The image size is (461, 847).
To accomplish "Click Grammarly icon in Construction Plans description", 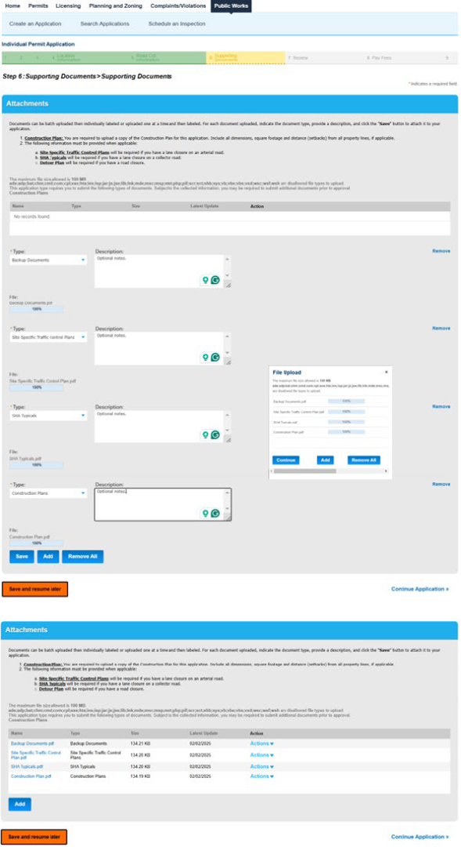I will click(216, 513).
